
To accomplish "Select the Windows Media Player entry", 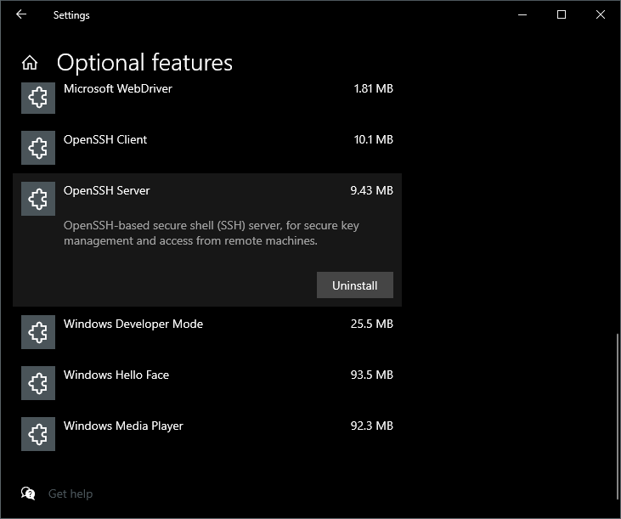I will (207, 434).
